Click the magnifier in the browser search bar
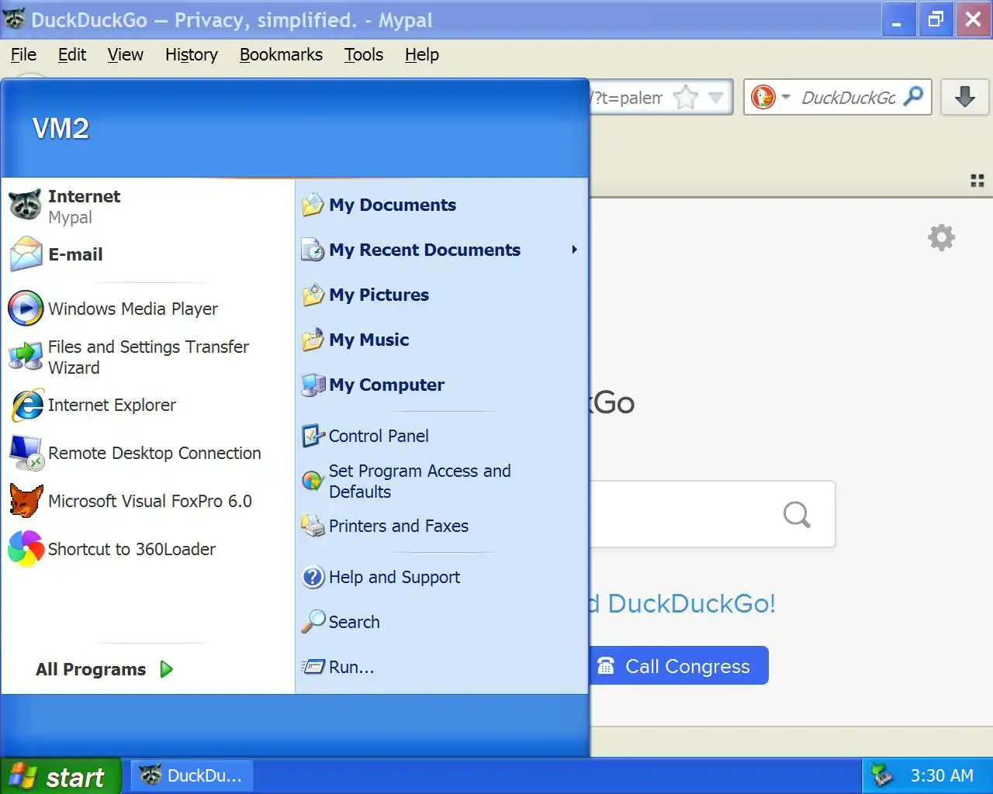 tap(914, 96)
